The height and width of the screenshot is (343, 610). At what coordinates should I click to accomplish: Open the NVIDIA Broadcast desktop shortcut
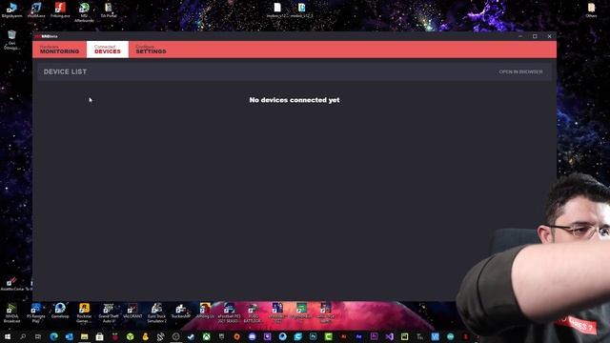pyautogui.click(x=11, y=313)
